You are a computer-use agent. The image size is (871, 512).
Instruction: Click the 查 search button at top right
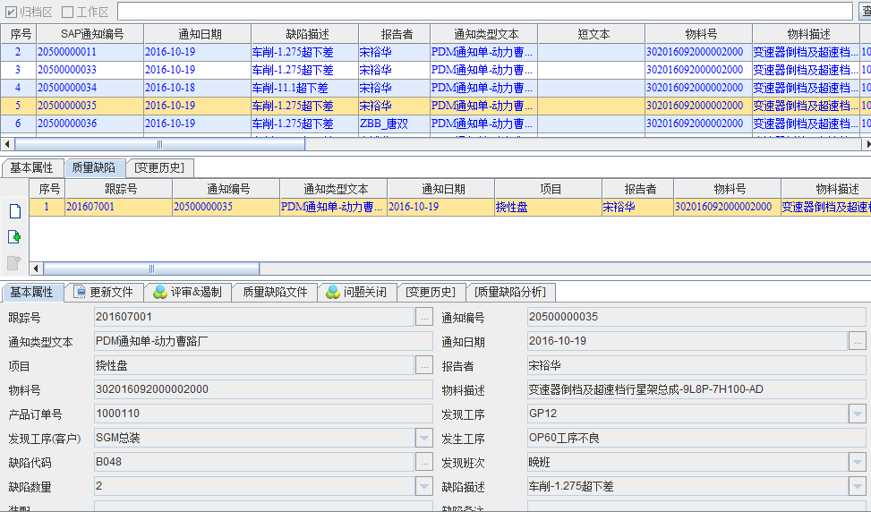[864, 12]
